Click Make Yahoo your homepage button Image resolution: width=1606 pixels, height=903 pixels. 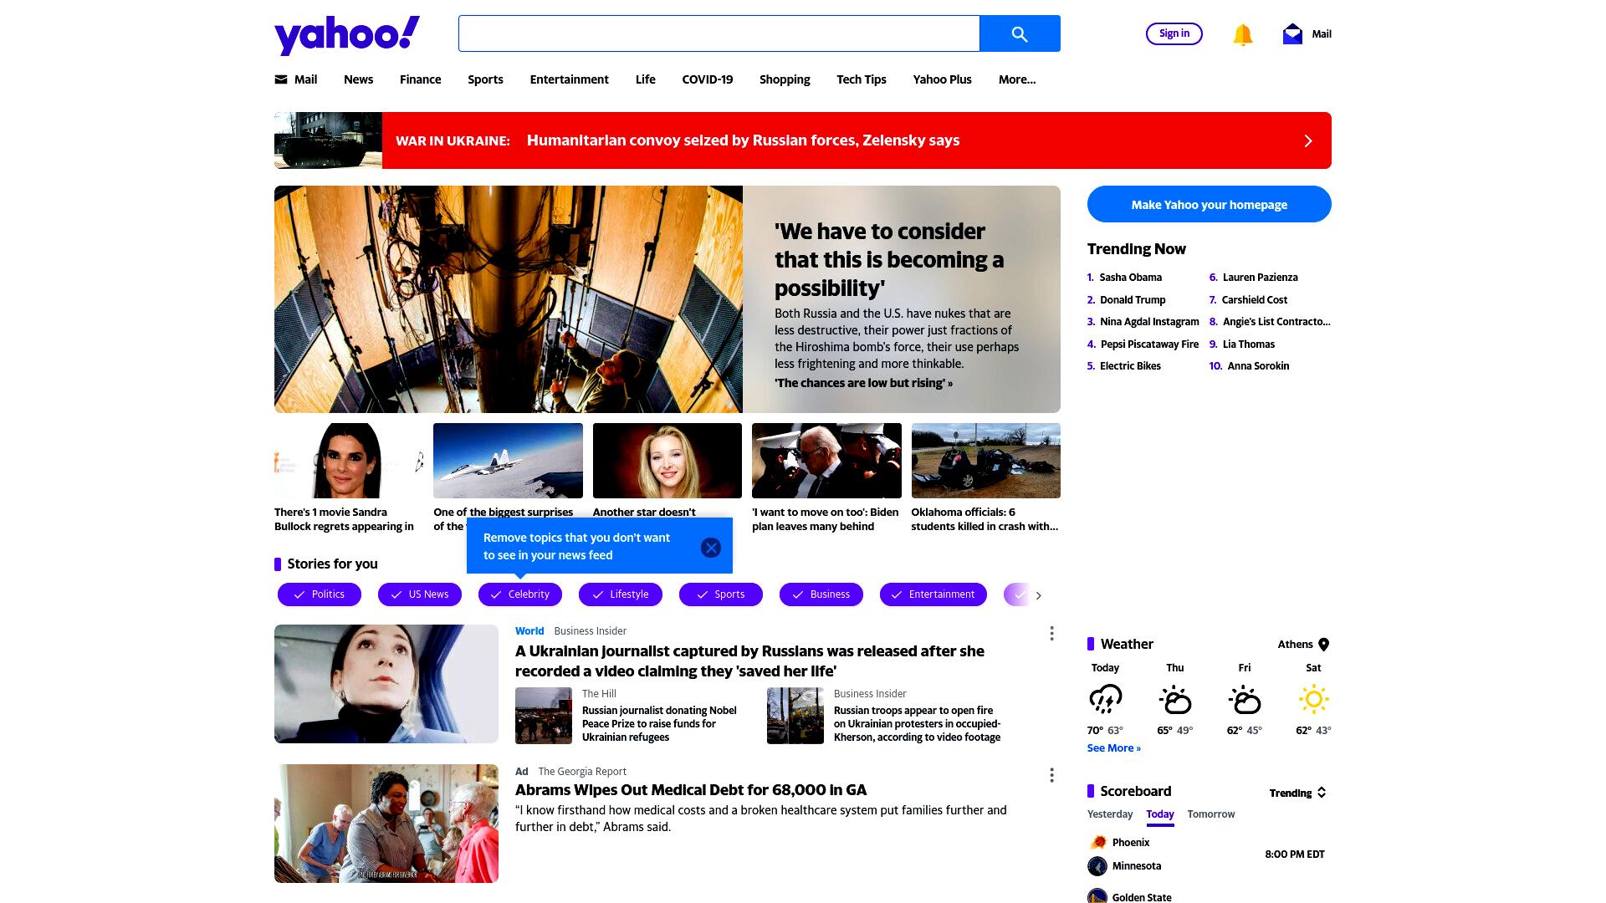(1210, 204)
